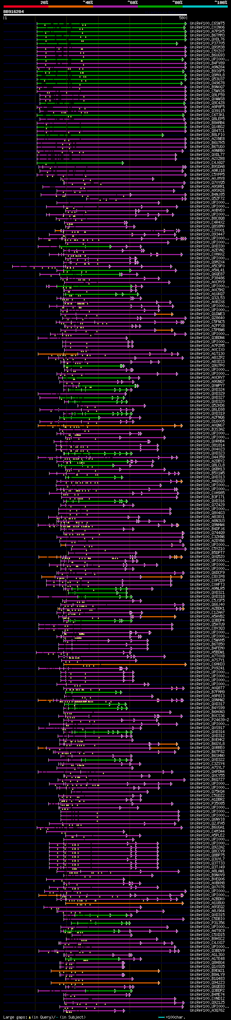The height and width of the screenshot is (1020, 231).
Task: Open hit label UniRef100_C4J6Q7
Action: pos(207,163)
